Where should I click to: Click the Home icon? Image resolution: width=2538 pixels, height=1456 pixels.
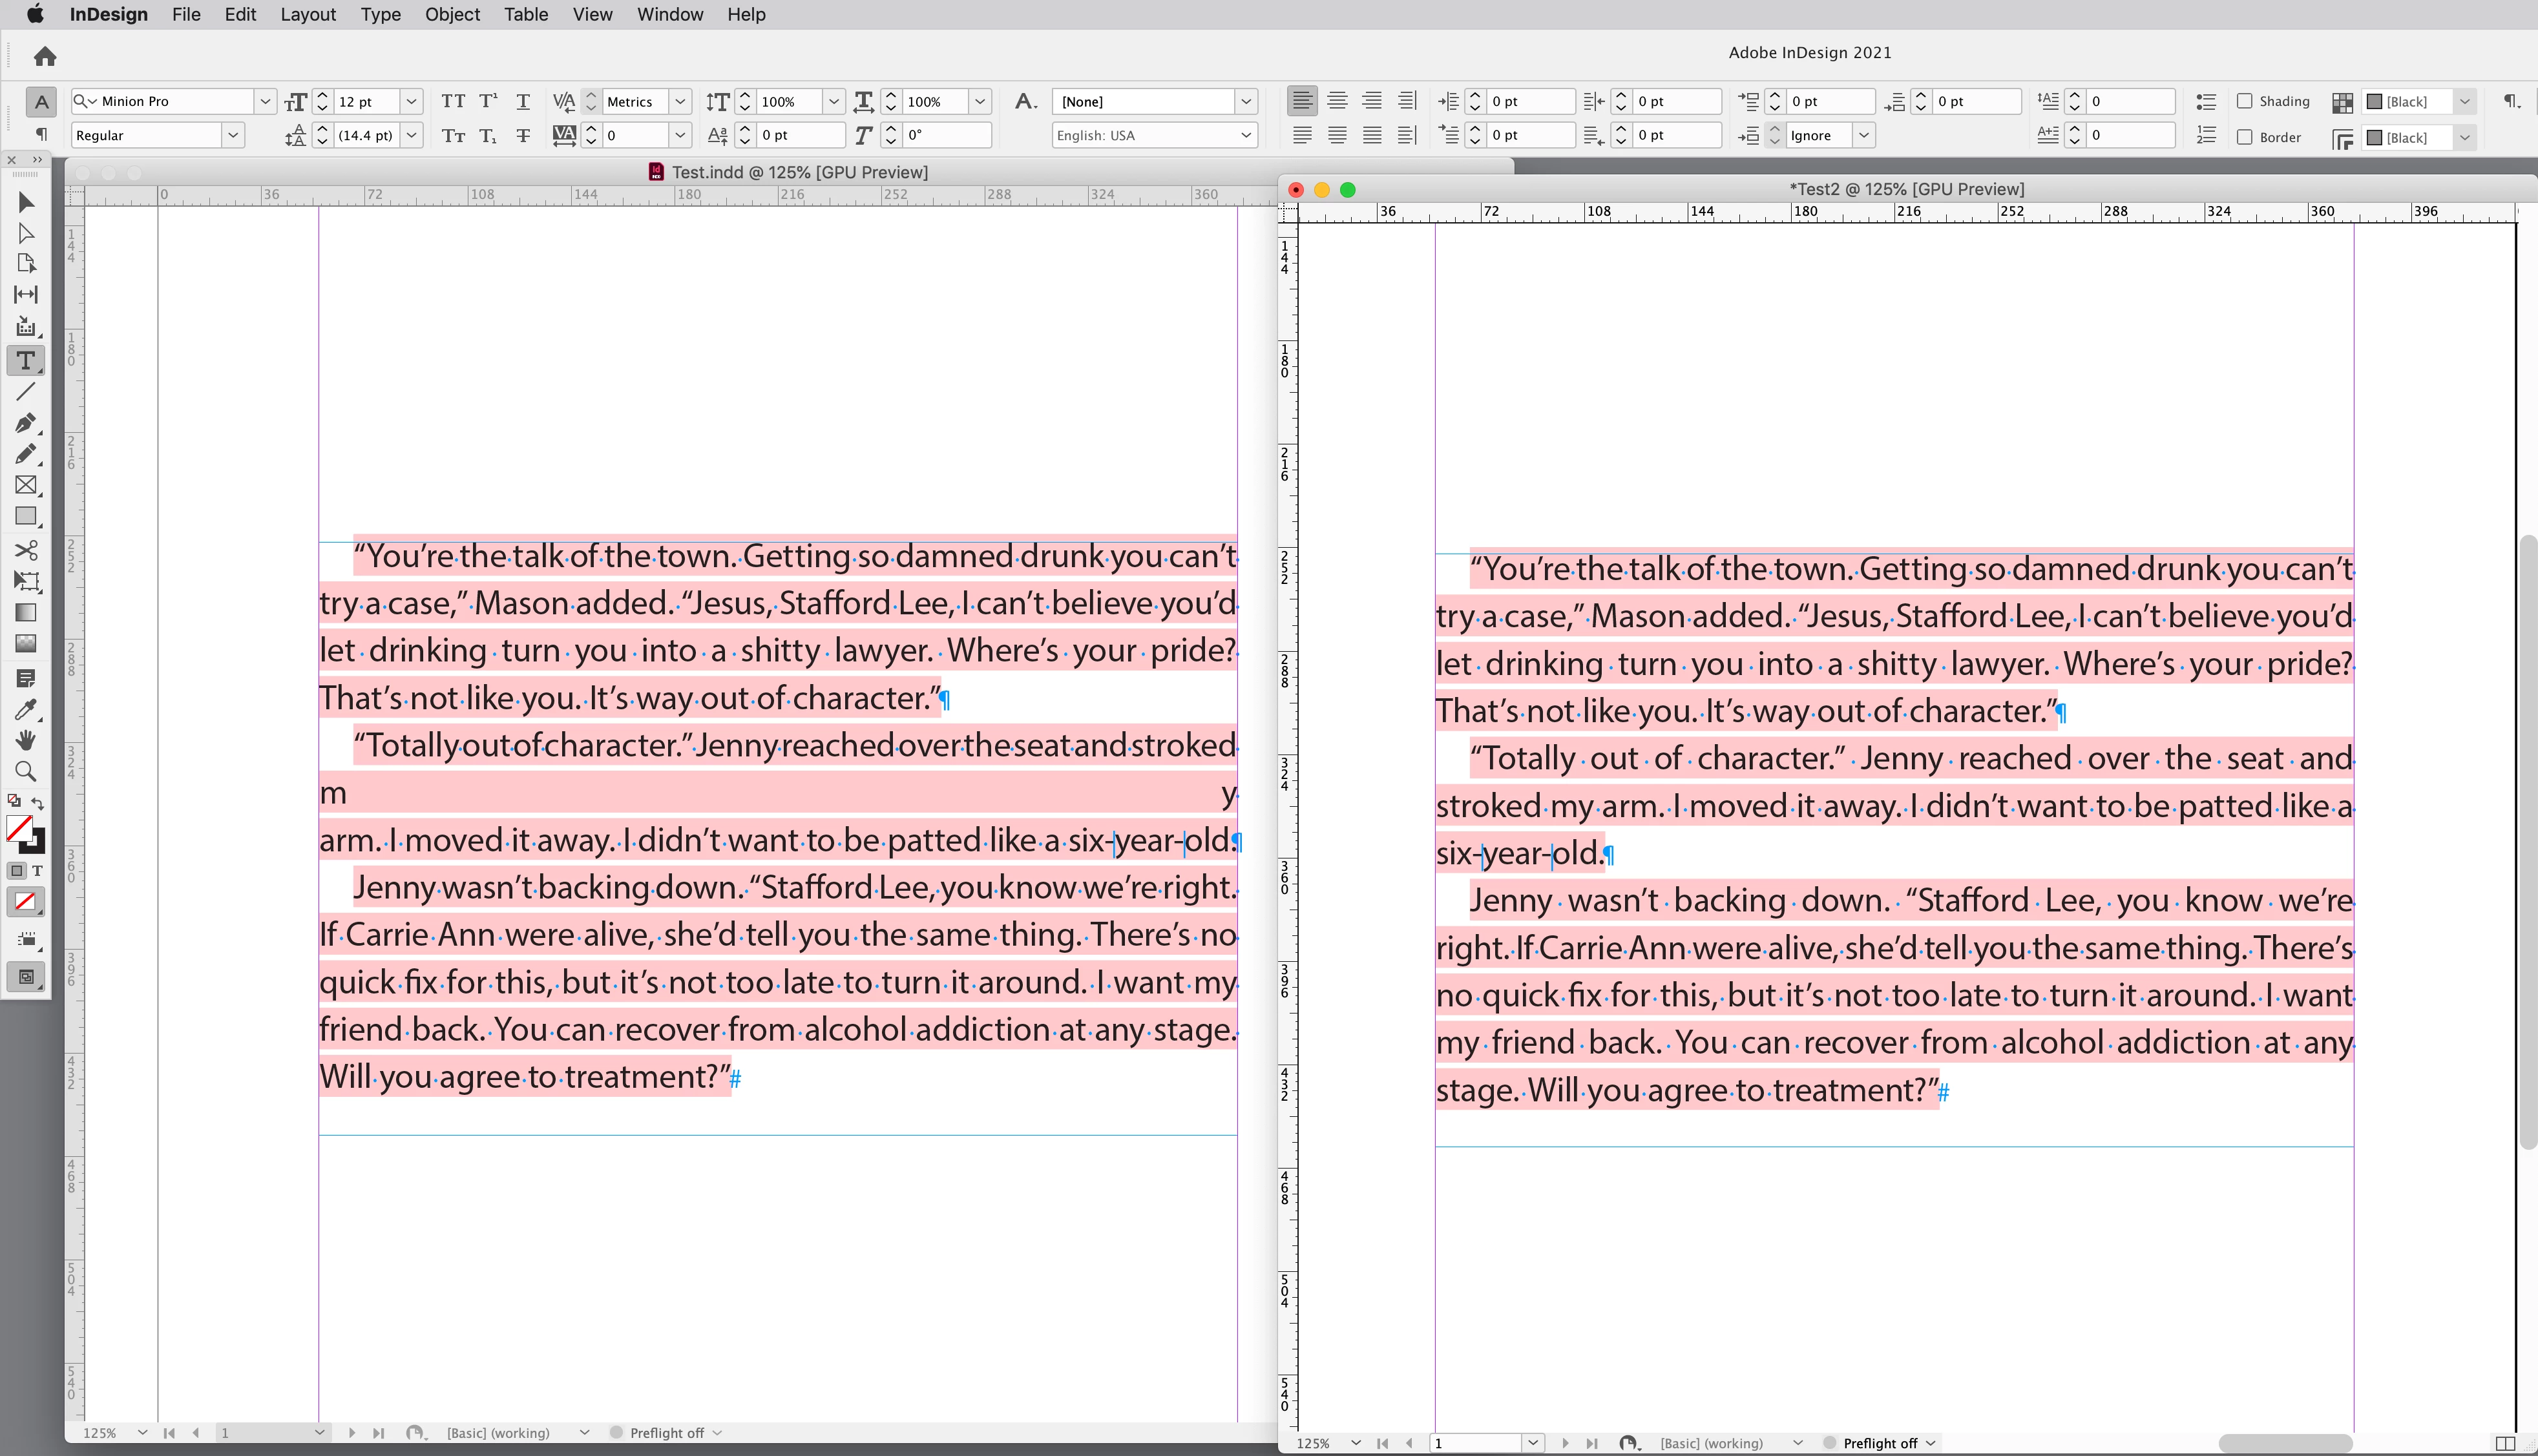[x=45, y=57]
